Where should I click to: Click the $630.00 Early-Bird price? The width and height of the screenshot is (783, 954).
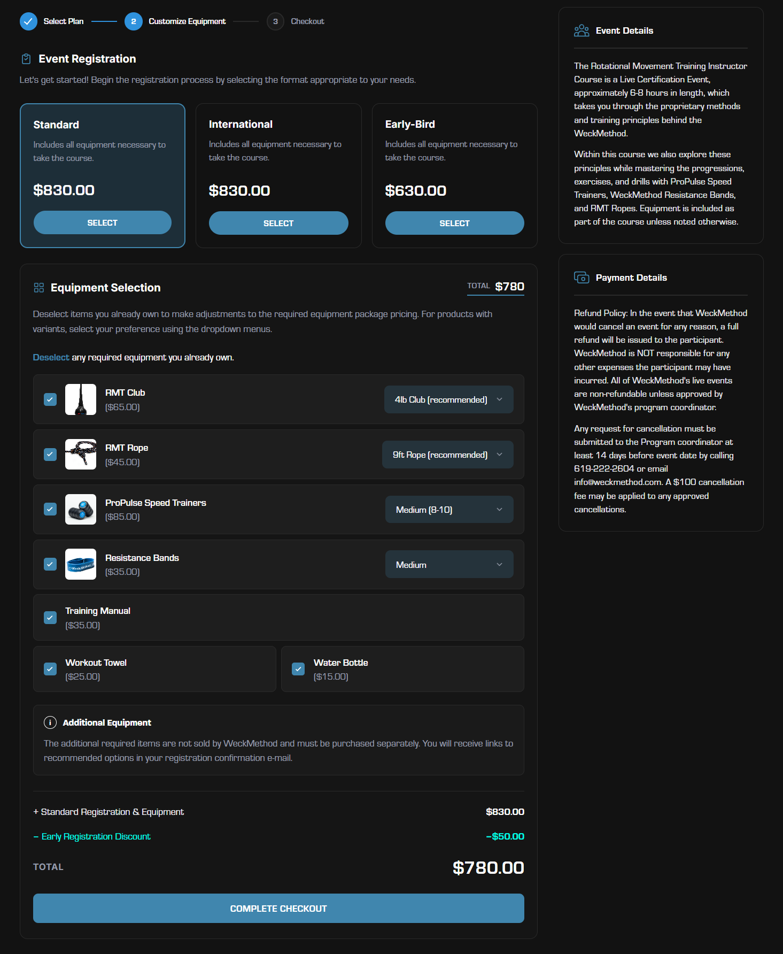(x=416, y=190)
